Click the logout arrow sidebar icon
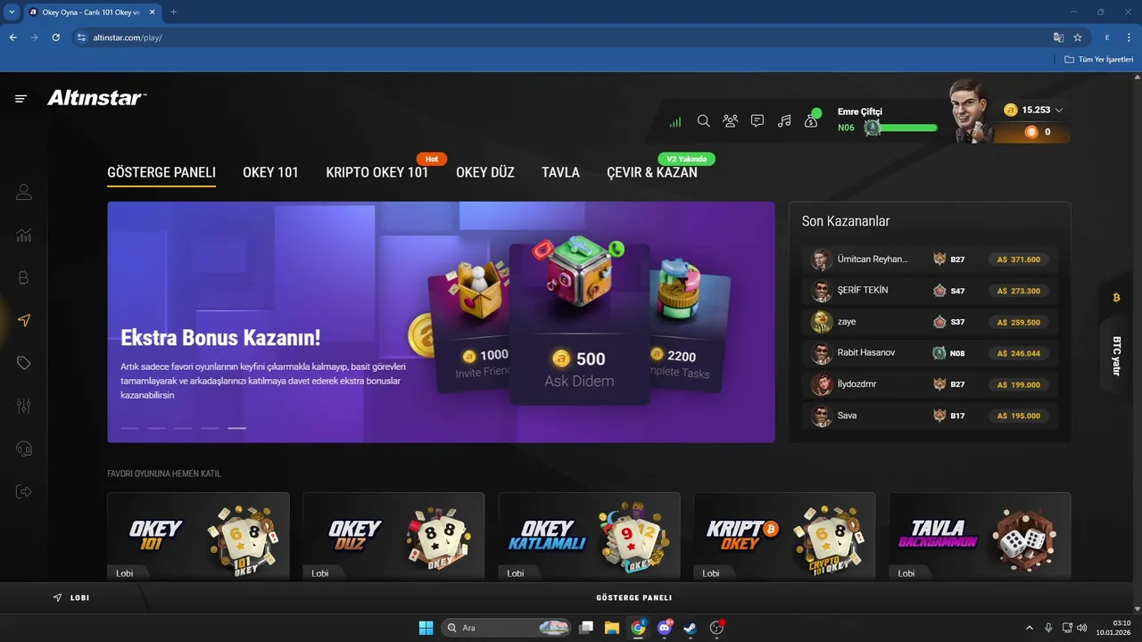 24,491
